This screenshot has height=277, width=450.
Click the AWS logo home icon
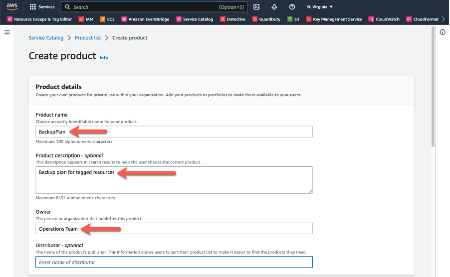[12, 6]
